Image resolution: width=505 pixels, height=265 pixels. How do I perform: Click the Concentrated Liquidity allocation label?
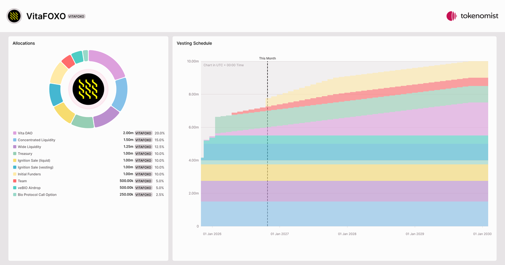(x=37, y=140)
